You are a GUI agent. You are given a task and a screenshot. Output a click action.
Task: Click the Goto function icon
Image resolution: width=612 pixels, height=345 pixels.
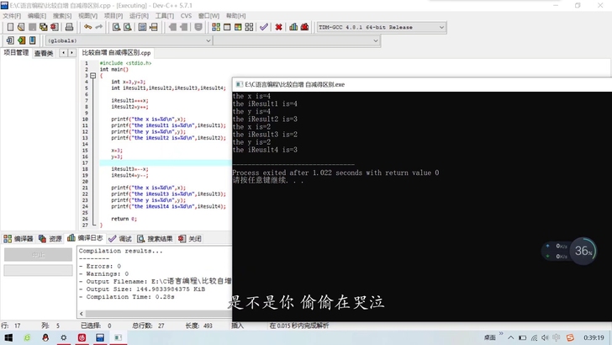pyautogui.click(x=142, y=27)
